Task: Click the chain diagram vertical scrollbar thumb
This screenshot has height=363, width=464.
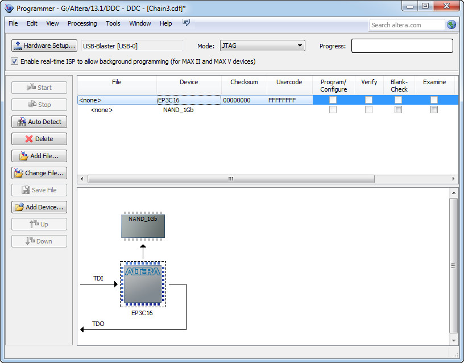Action: click(x=453, y=266)
